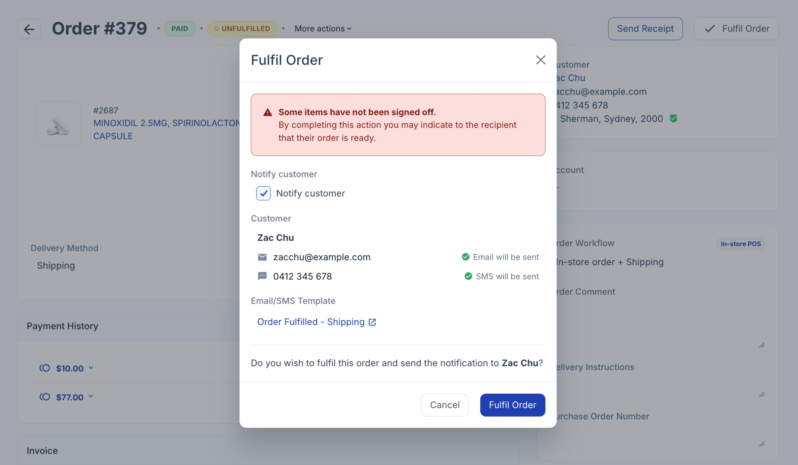Click green check next to Email will be sent

[x=465, y=257]
